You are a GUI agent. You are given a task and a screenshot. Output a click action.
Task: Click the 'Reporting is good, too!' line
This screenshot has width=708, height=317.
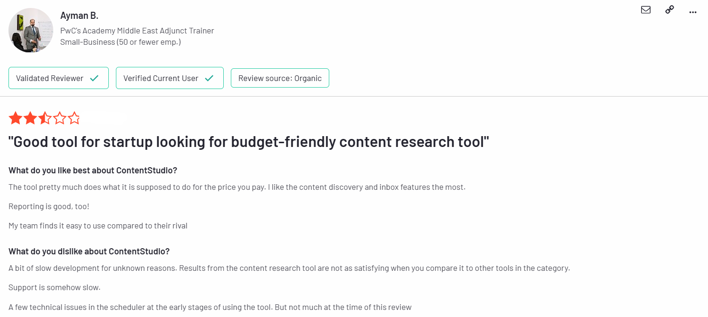click(x=49, y=206)
